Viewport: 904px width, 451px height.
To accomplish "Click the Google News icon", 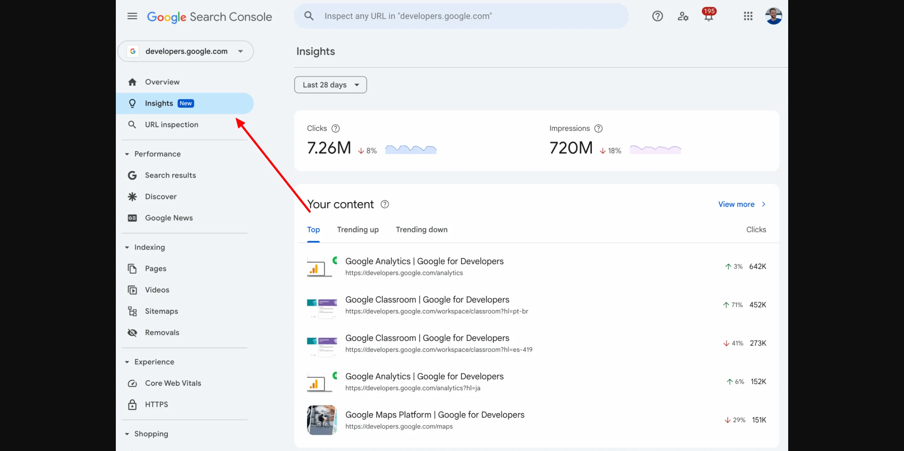I will click(x=132, y=218).
